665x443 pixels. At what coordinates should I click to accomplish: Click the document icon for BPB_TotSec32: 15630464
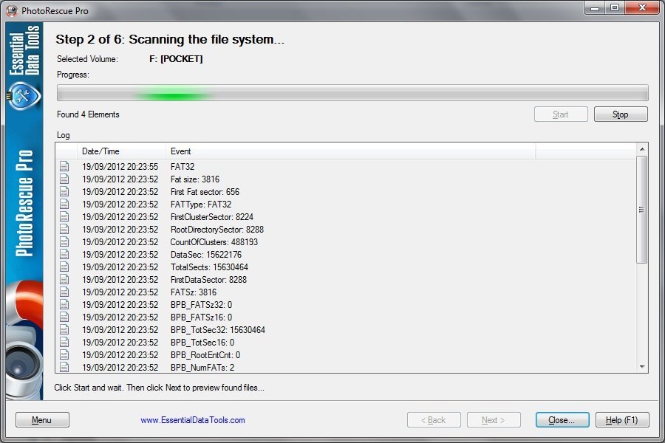[64, 329]
